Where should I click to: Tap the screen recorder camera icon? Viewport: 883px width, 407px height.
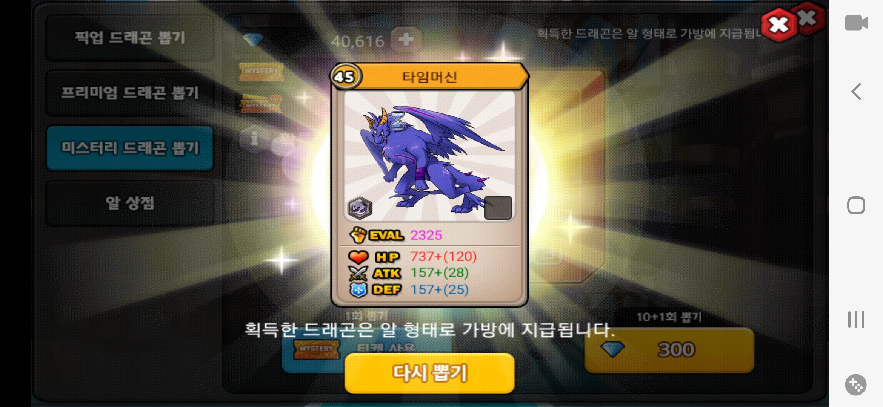[856, 23]
